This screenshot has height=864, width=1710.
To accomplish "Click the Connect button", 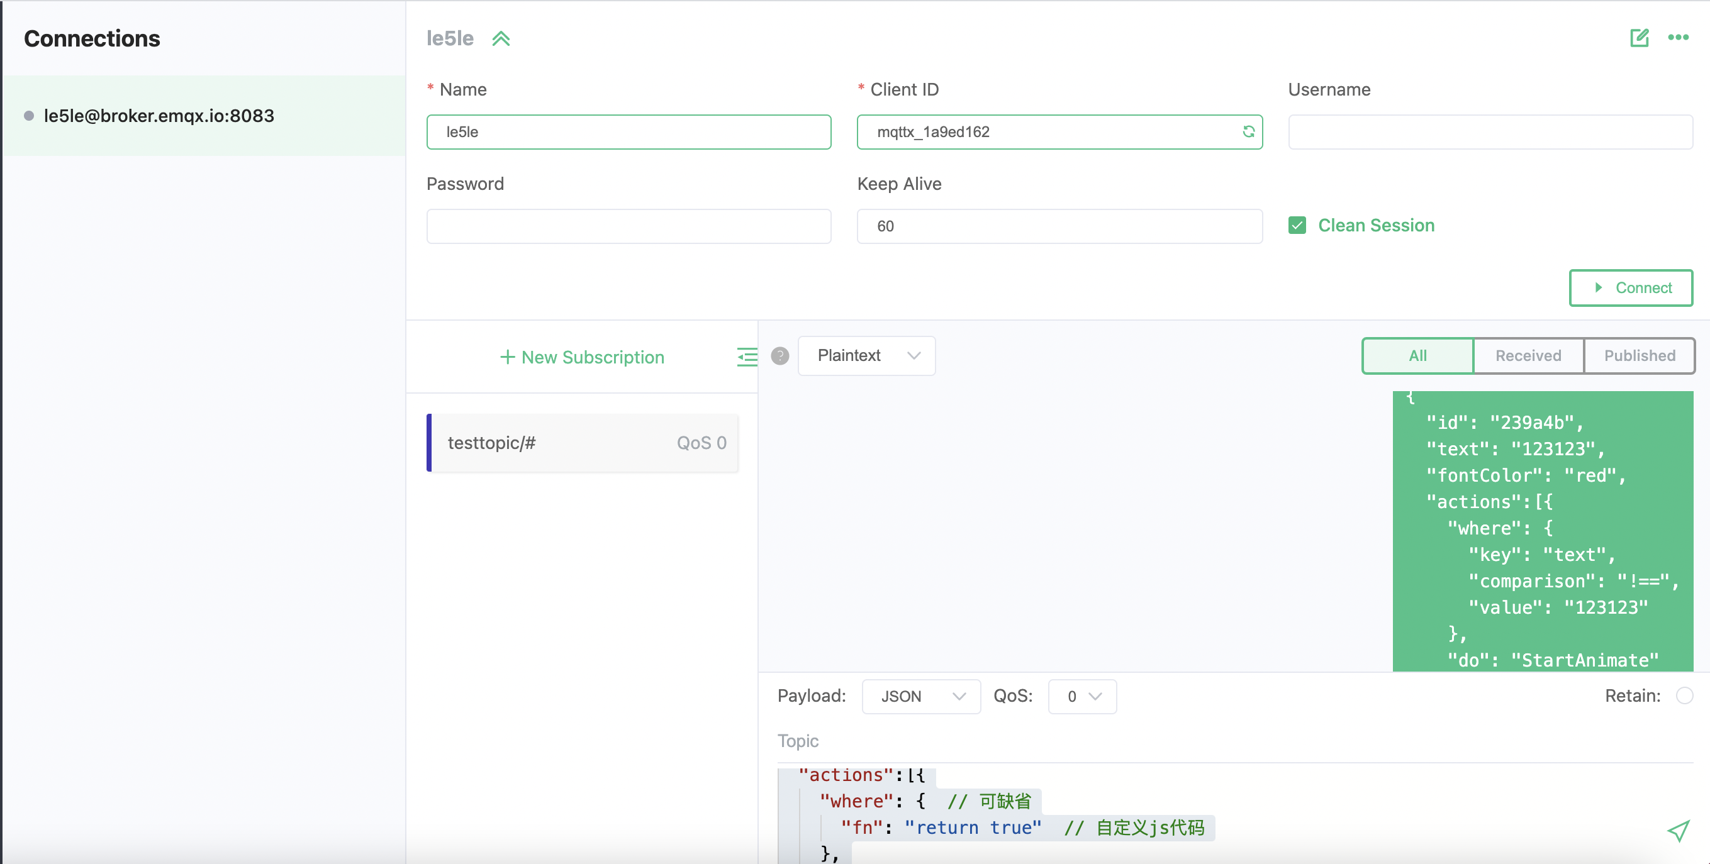I will click(1630, 287).
